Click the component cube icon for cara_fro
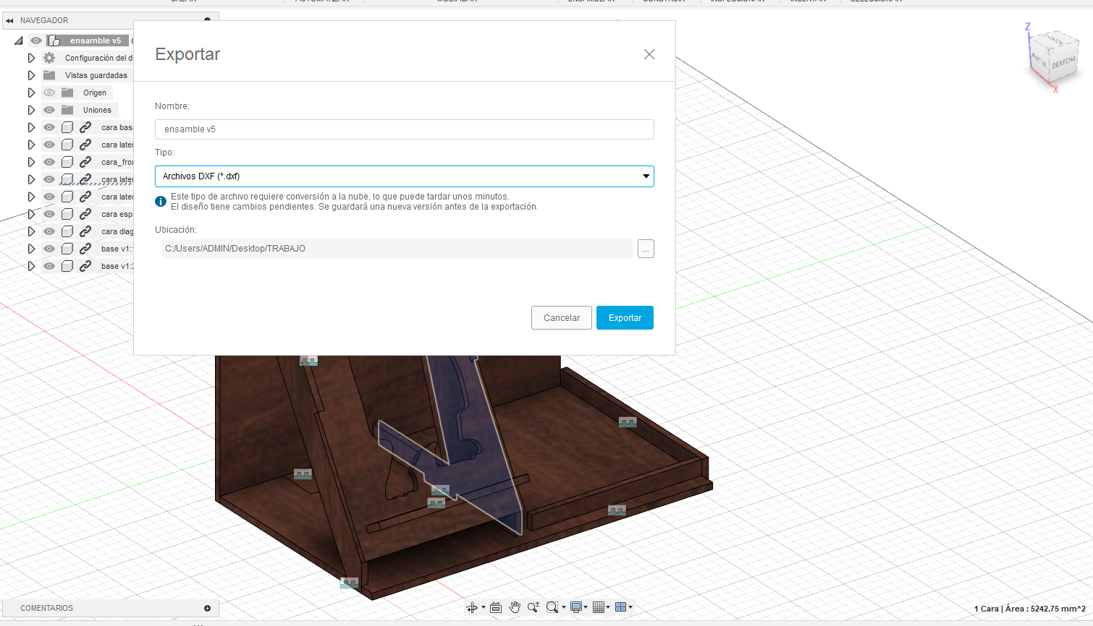 click(67, 162)
